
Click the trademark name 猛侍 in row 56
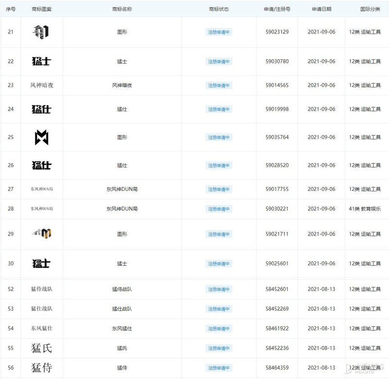click(x=122, y=368)
